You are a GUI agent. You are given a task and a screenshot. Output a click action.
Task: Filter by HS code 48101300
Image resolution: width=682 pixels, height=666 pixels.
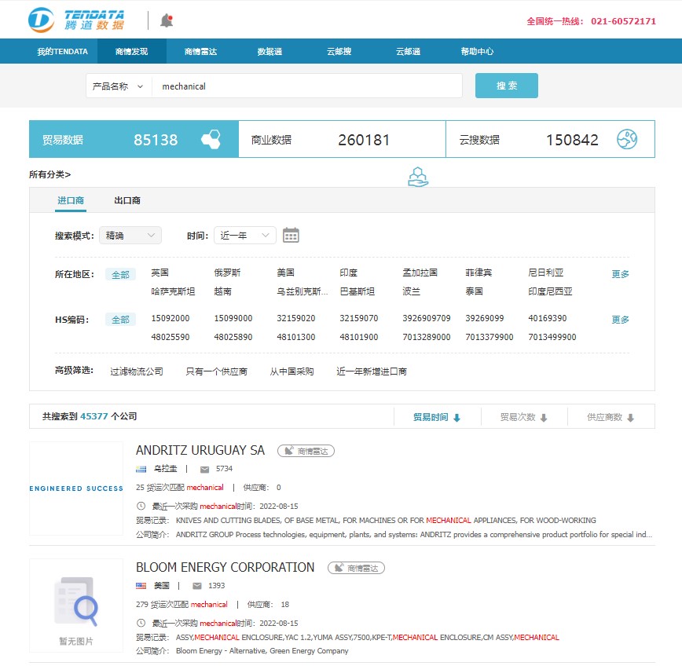point(296,337)
